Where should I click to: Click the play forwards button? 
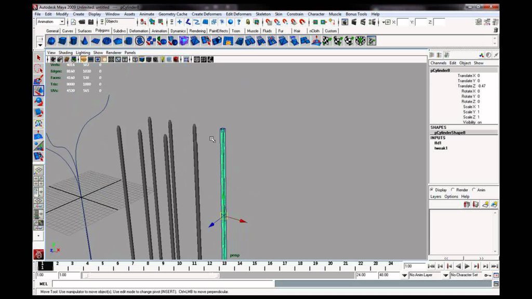(x=467, y=266)
